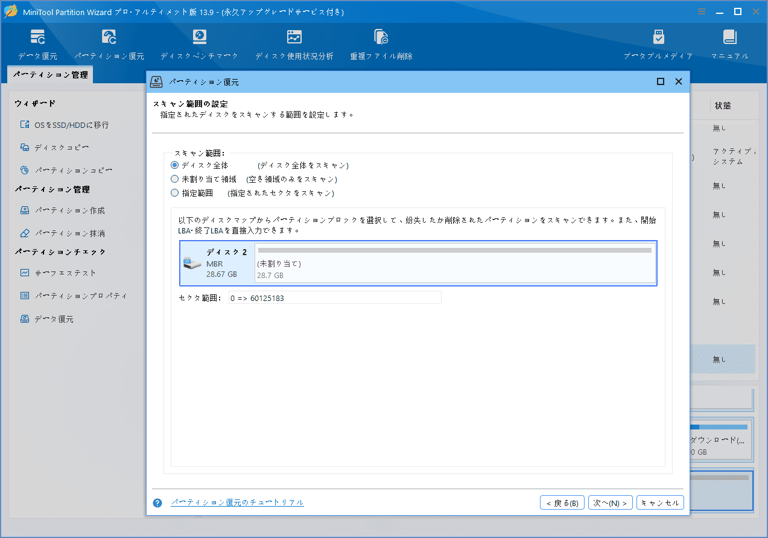This screenshot has height=538, width=768.
Task: Open データ復元 in the top toolbar
Action: 37,45
